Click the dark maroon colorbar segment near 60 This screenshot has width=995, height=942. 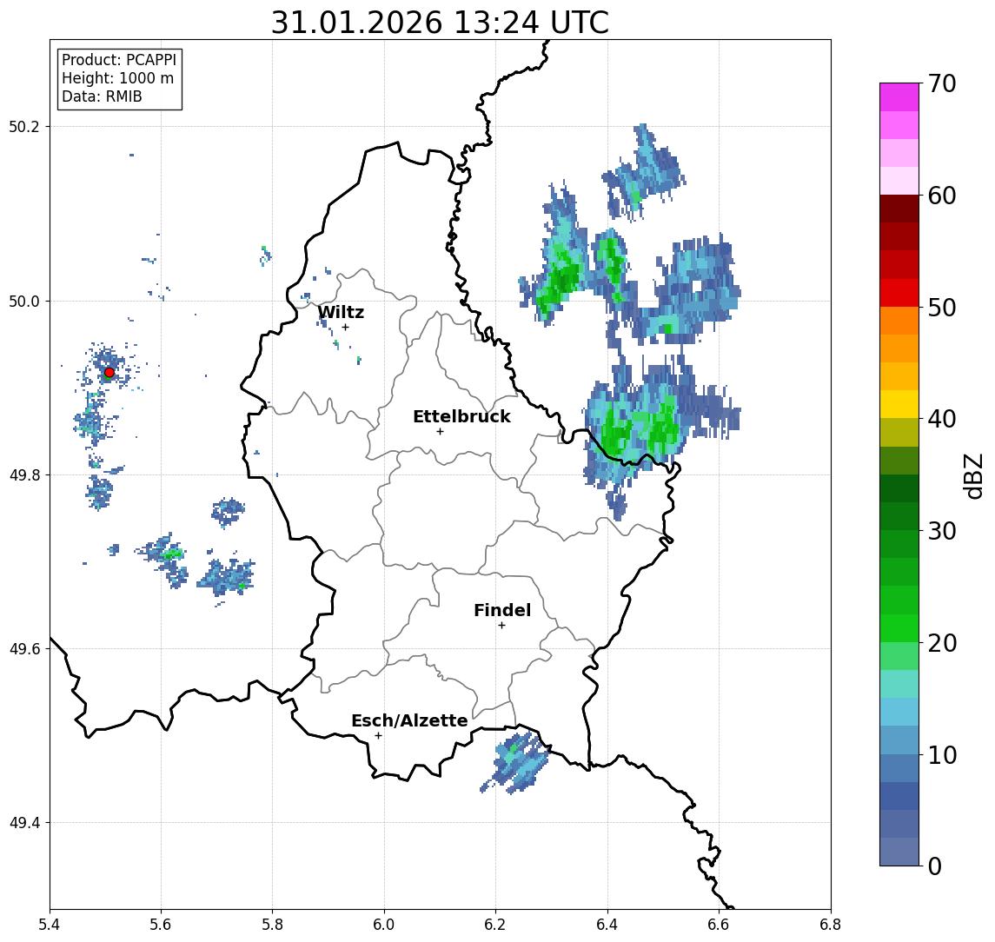[899, 209]
